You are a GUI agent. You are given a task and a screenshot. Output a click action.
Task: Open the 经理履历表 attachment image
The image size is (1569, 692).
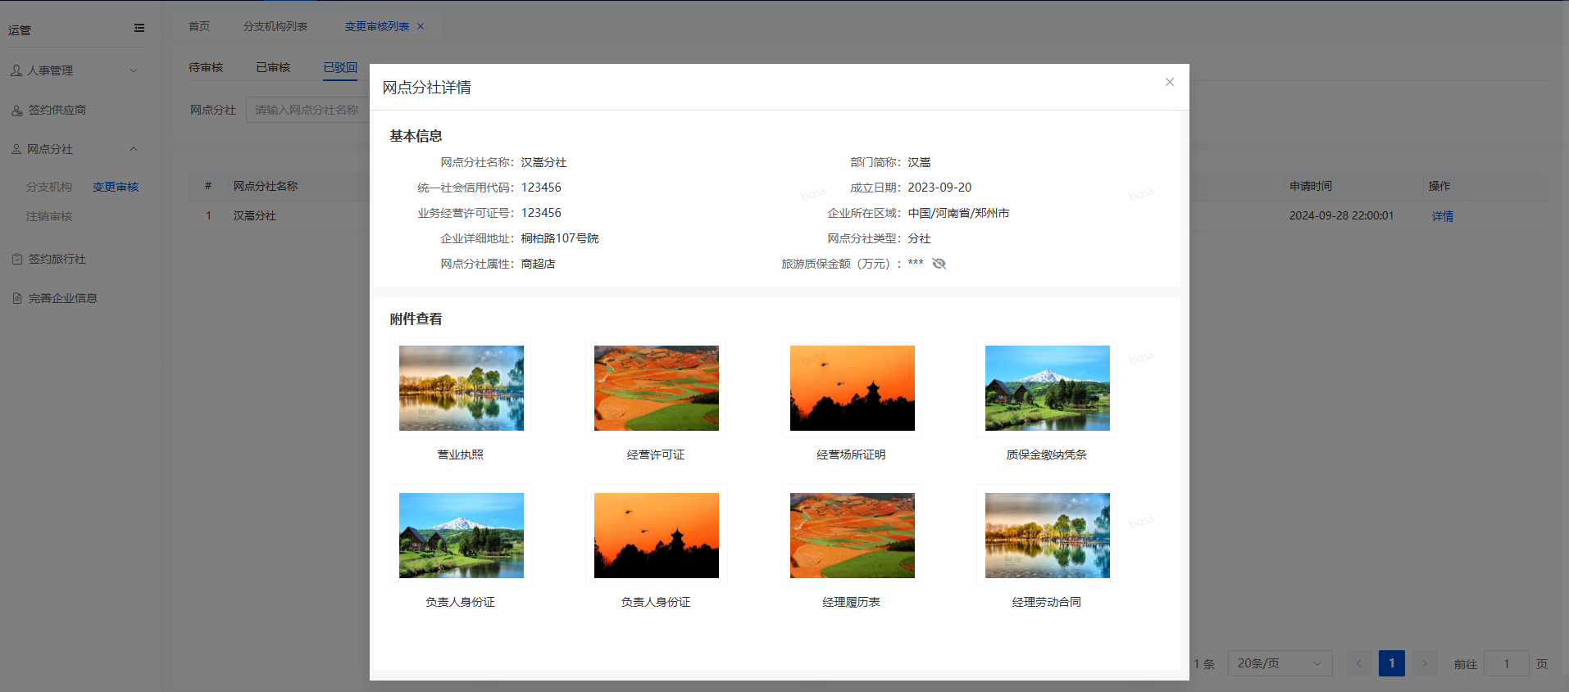pos(852,536)
